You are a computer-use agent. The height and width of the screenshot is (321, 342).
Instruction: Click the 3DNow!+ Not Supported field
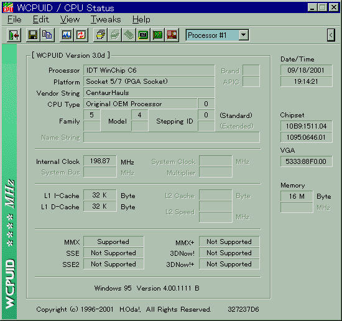pyautogui.click(x=229, y=264)
